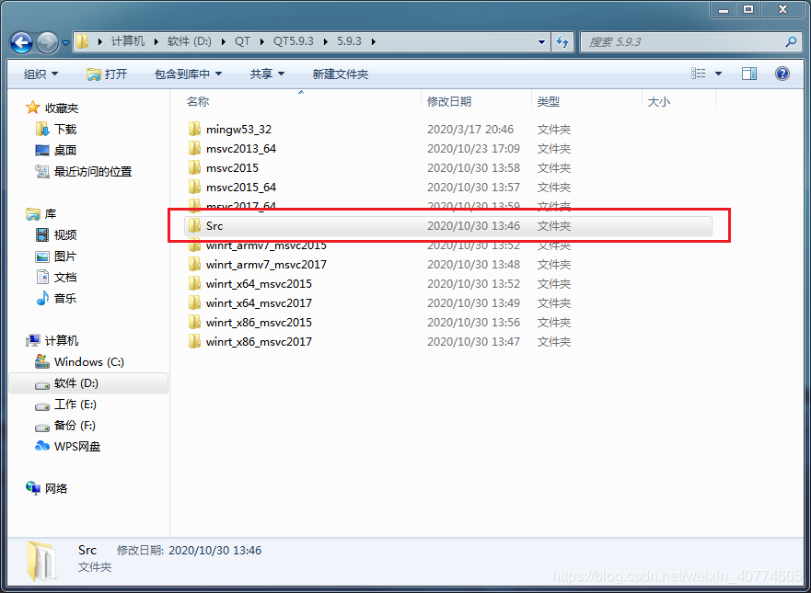Image resolution: width=811 pixels, height=593 pixels.
Task: Click the 网络 network icon
Action: [x=32, y=488]
